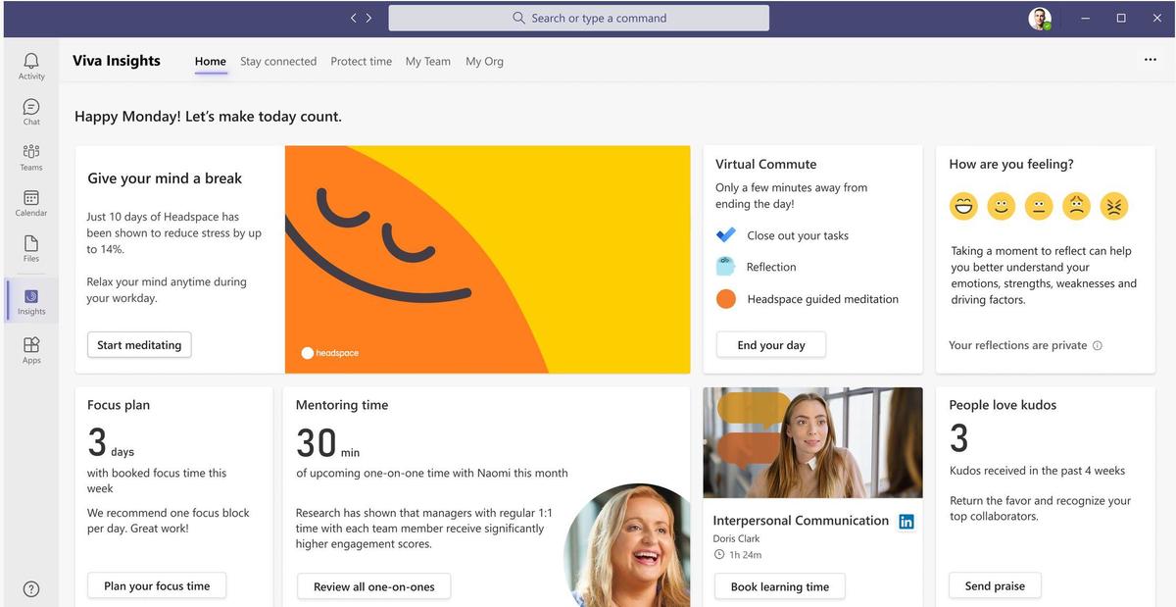Click the Your reflections are private text

[x=1018, y=345]
